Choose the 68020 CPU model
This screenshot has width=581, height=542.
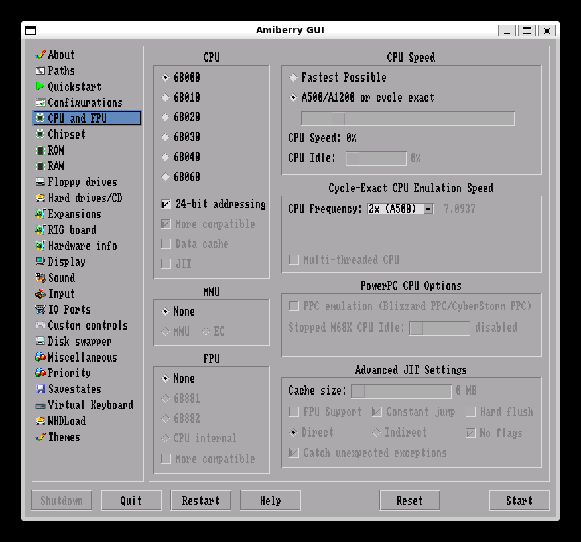tap(166, 117)
